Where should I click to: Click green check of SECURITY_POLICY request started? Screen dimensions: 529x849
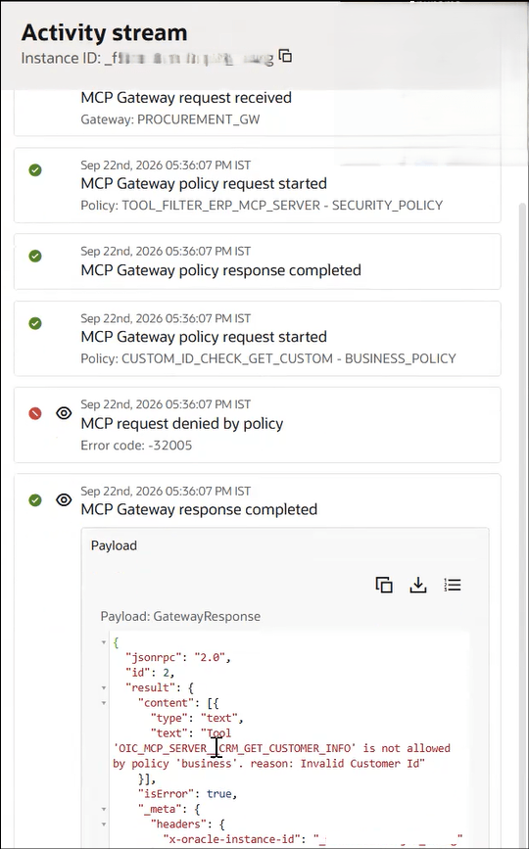point(35,170)
